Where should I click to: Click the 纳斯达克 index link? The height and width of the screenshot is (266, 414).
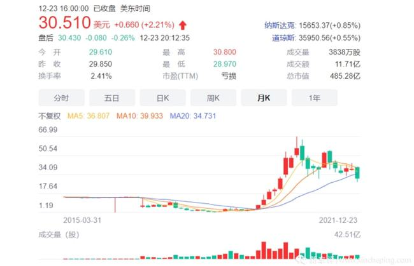coord(280,25)
